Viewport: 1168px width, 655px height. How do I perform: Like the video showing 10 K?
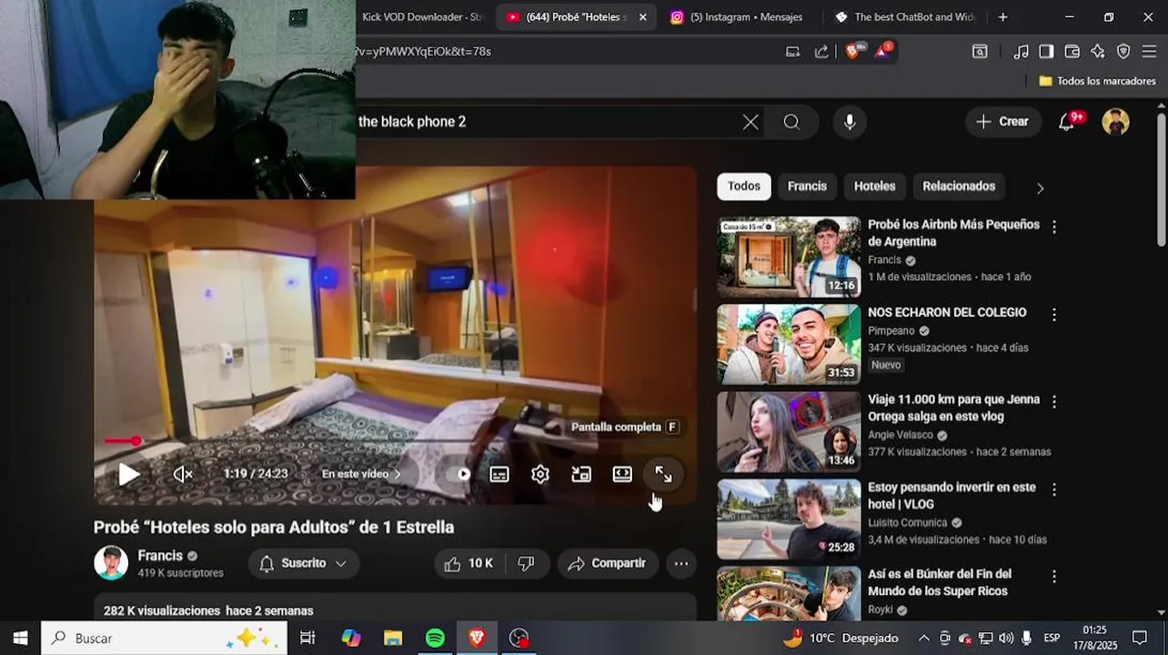click(x=469, y=563)
